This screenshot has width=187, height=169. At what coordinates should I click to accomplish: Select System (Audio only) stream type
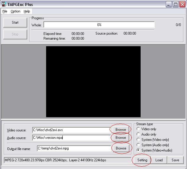pos(153,145)
